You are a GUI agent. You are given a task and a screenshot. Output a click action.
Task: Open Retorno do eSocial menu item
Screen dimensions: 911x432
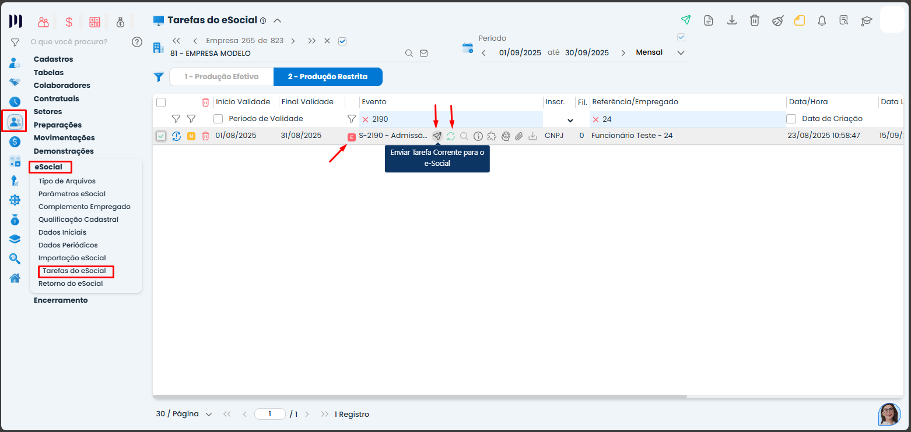71,284
